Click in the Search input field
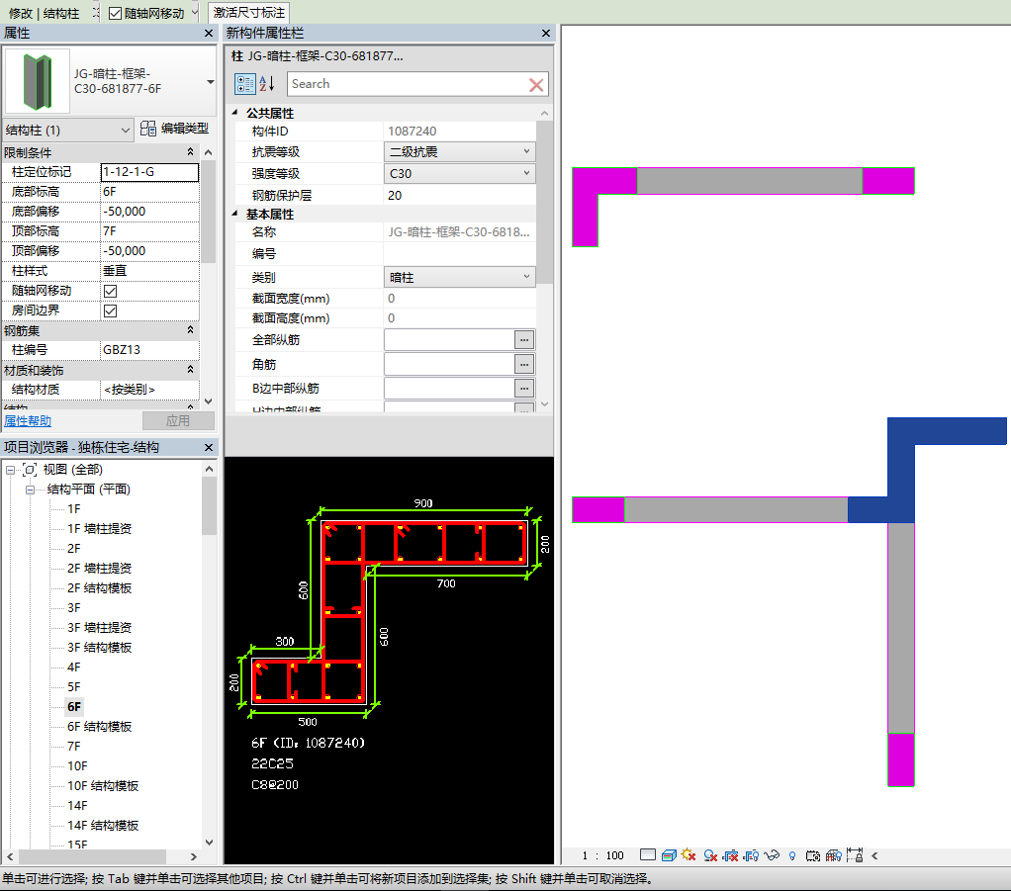The width and height of the screenshot is (1011, 891). coord(408,84)
